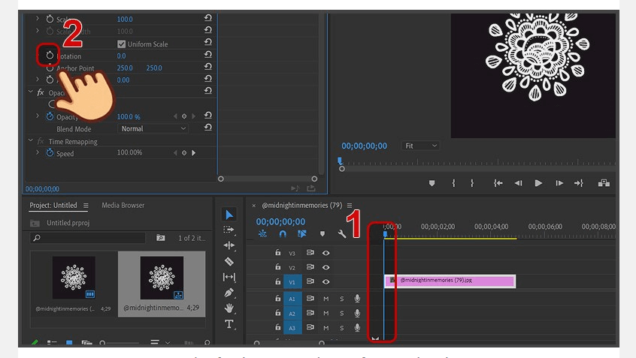The image size is (636, 358).
Task: Toggle insert sequences as nests icon
Action: [x=262, y=233]
